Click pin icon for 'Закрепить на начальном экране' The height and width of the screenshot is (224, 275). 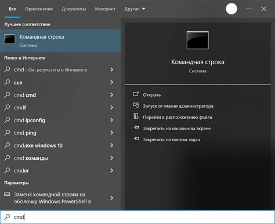[x=136, y=127]
